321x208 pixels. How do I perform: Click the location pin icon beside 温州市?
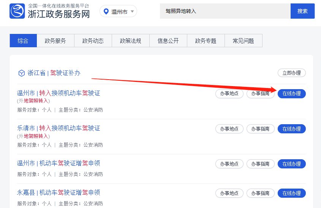[x=106, y=11]
